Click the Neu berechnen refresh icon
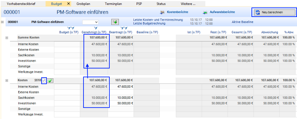Image resolution: width=297 pixels, height=119 pixels. [x=258, y=12]
